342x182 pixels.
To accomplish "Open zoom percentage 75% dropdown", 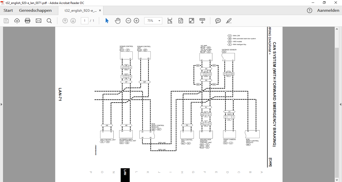I will [153, 21].
